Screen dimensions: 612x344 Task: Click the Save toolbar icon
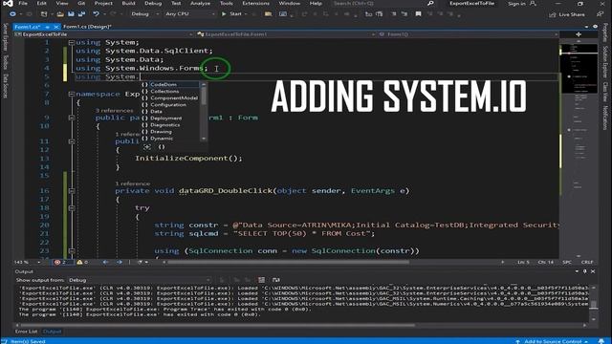71,14
